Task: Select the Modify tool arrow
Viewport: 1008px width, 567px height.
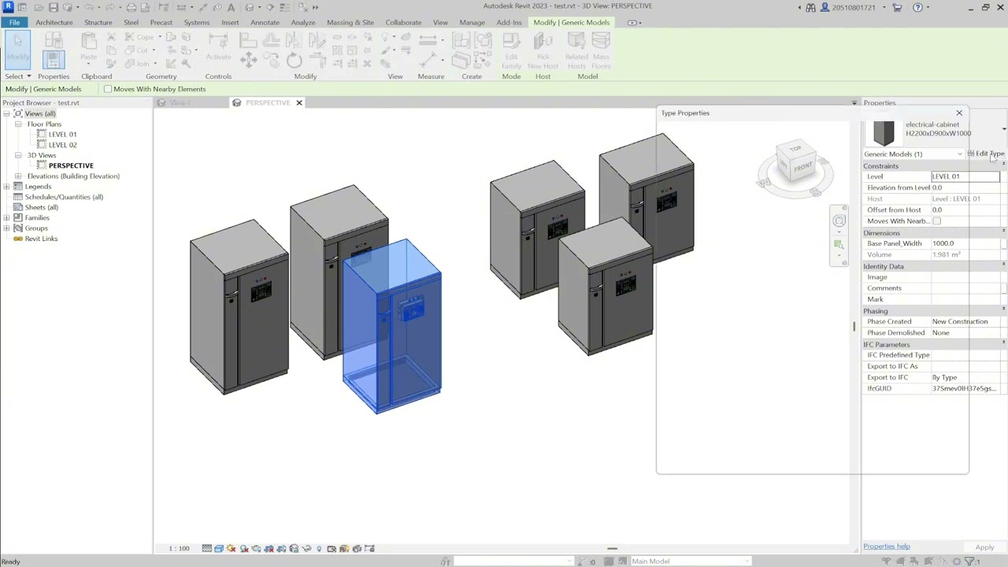Action: click(x=17, y=49)
